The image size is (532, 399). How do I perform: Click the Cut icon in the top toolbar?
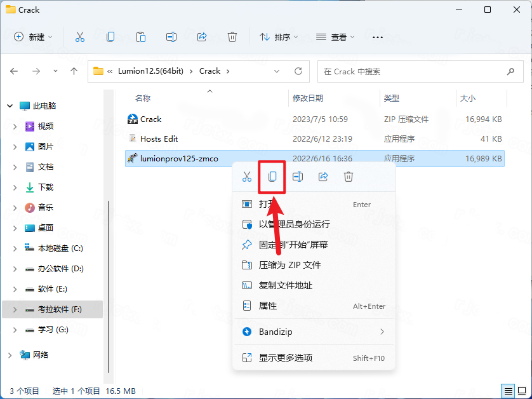tap(80, 37)
